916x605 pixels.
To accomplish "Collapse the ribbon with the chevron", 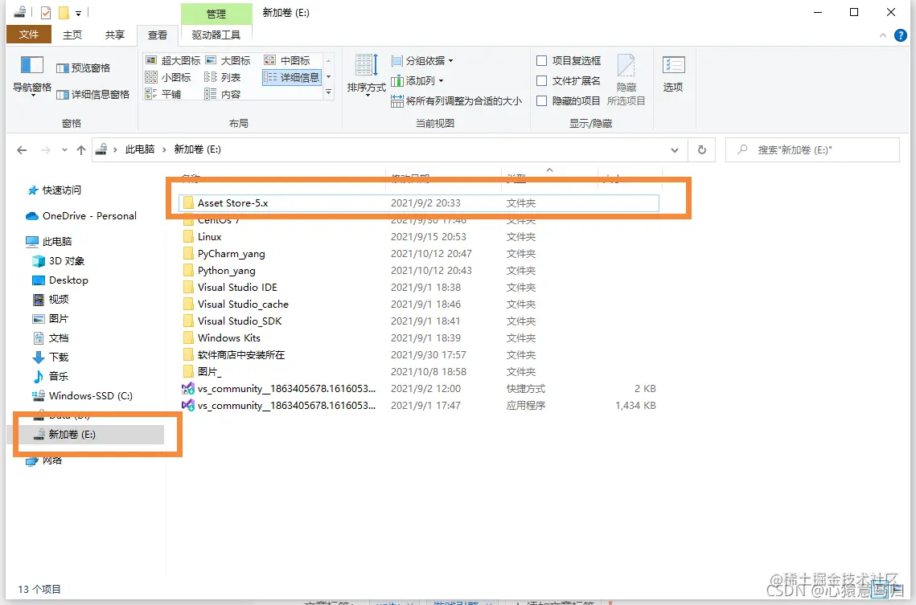I will [x=883, y=35].
